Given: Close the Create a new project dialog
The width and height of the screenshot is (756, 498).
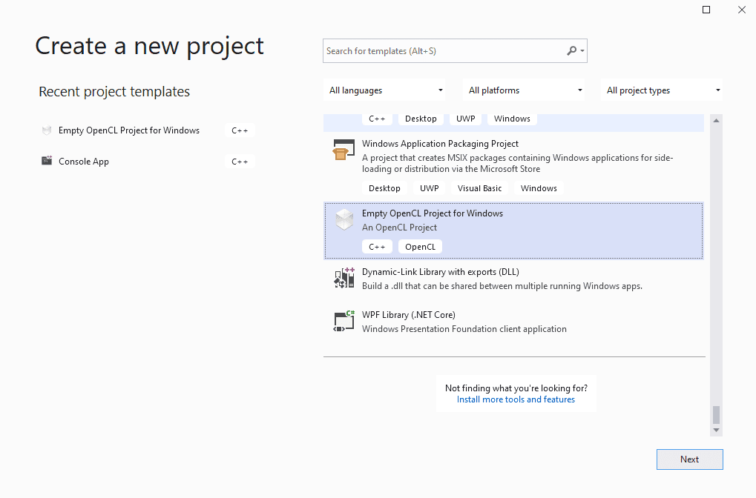Looking at the screenshot, I should [742, 10].
